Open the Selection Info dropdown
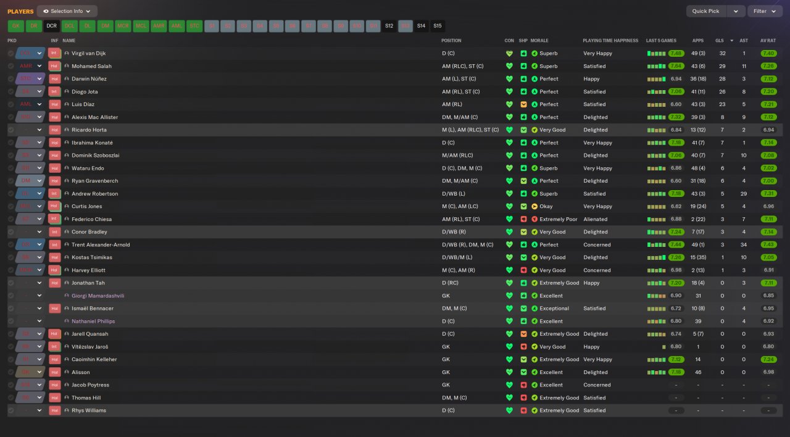This screenshot has width=790, height=437. [67, 11]
